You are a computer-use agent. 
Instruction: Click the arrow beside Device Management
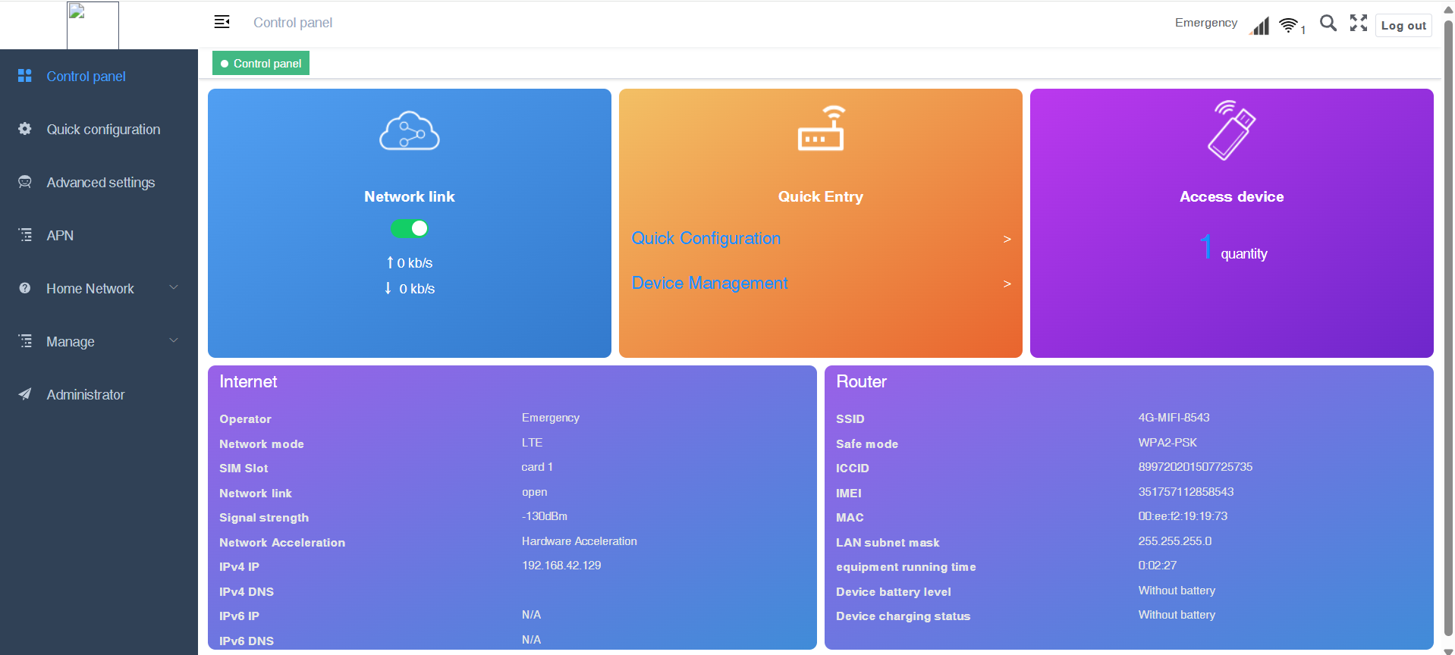coord(1007,284)
